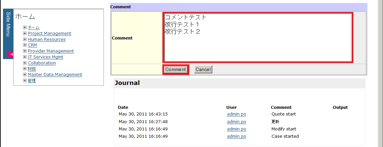Open the CRM link
The height and width of the screenshot is (147, 383).
33,45
